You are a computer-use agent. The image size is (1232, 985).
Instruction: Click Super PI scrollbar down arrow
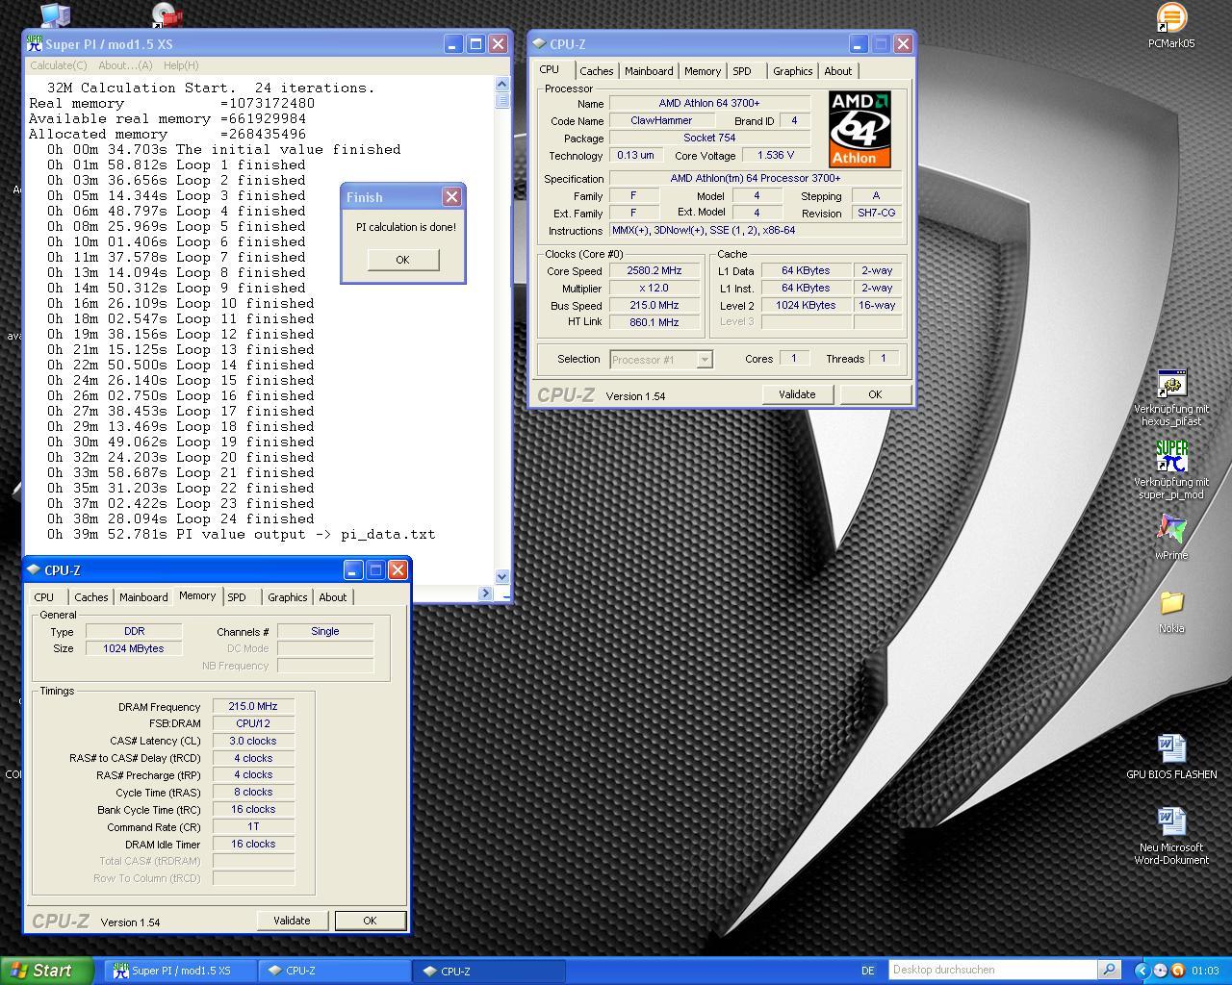pos(501,576)
